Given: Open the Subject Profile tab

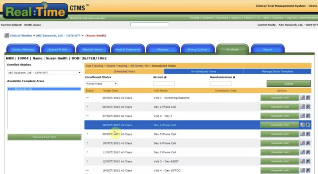Looking at the screenshot, I should point(58,49).
